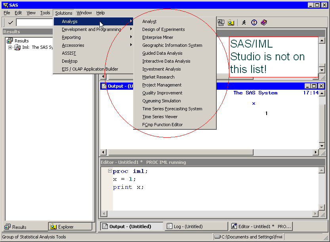Image resolution: width=330 pixels, height=242 pixels.
Task: Open the Tools menu
Action: (45, 13)
